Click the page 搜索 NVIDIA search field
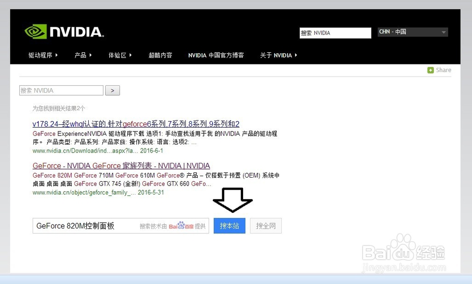This screenshot has width=472, height=284. pyautogui.click(x=61, y=90)
